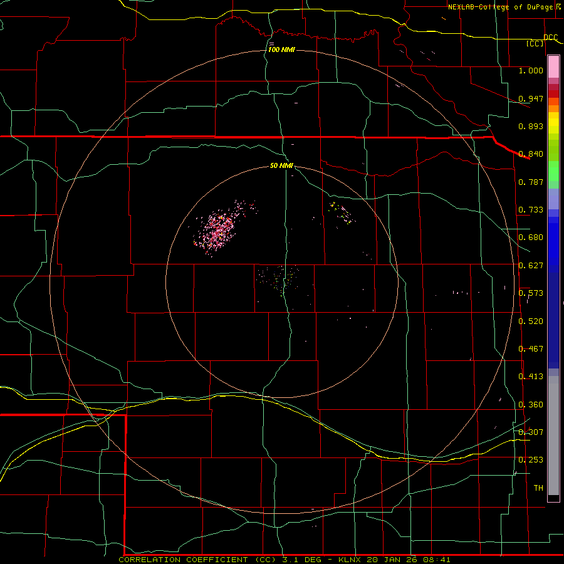The width and height of the screenshot is (564, 564).
Task: Select the 0.627 scale value
Action: (x=531, y=266)
